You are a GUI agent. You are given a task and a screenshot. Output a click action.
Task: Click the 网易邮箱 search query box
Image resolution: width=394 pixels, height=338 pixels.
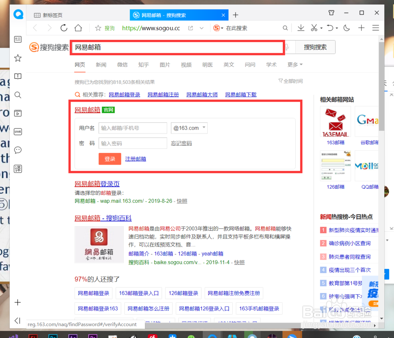click(x=177, y=47)
